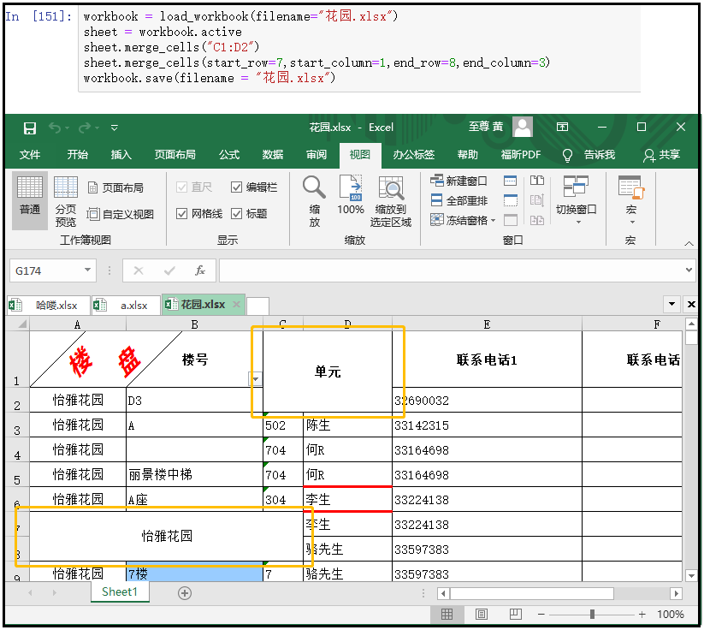
Task: Click the 页面布局 view button
Action: click(115, 187)
